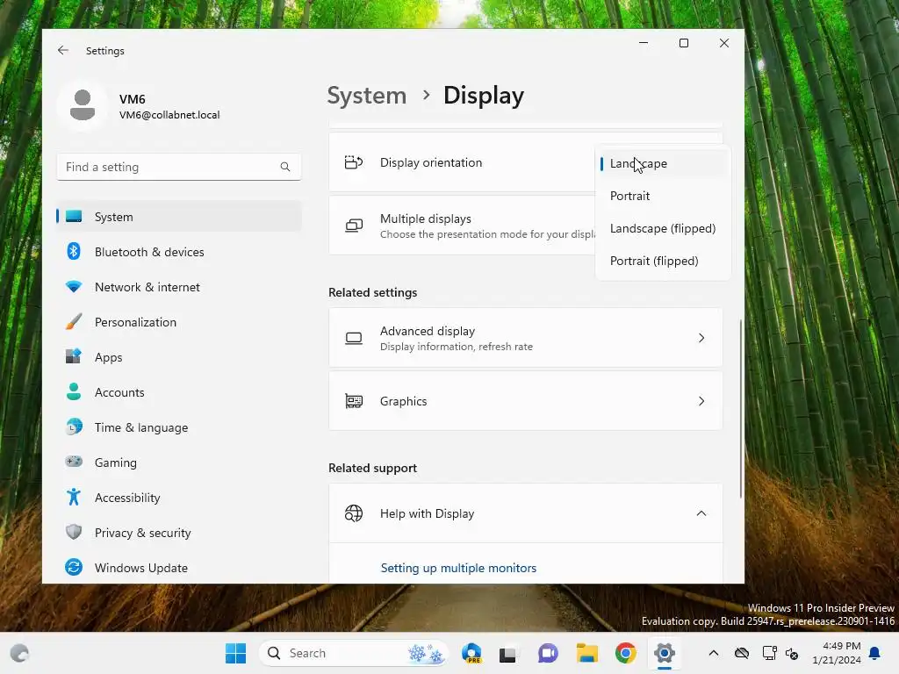
Task: Open the Windows Start button
Action: (235, 653)
